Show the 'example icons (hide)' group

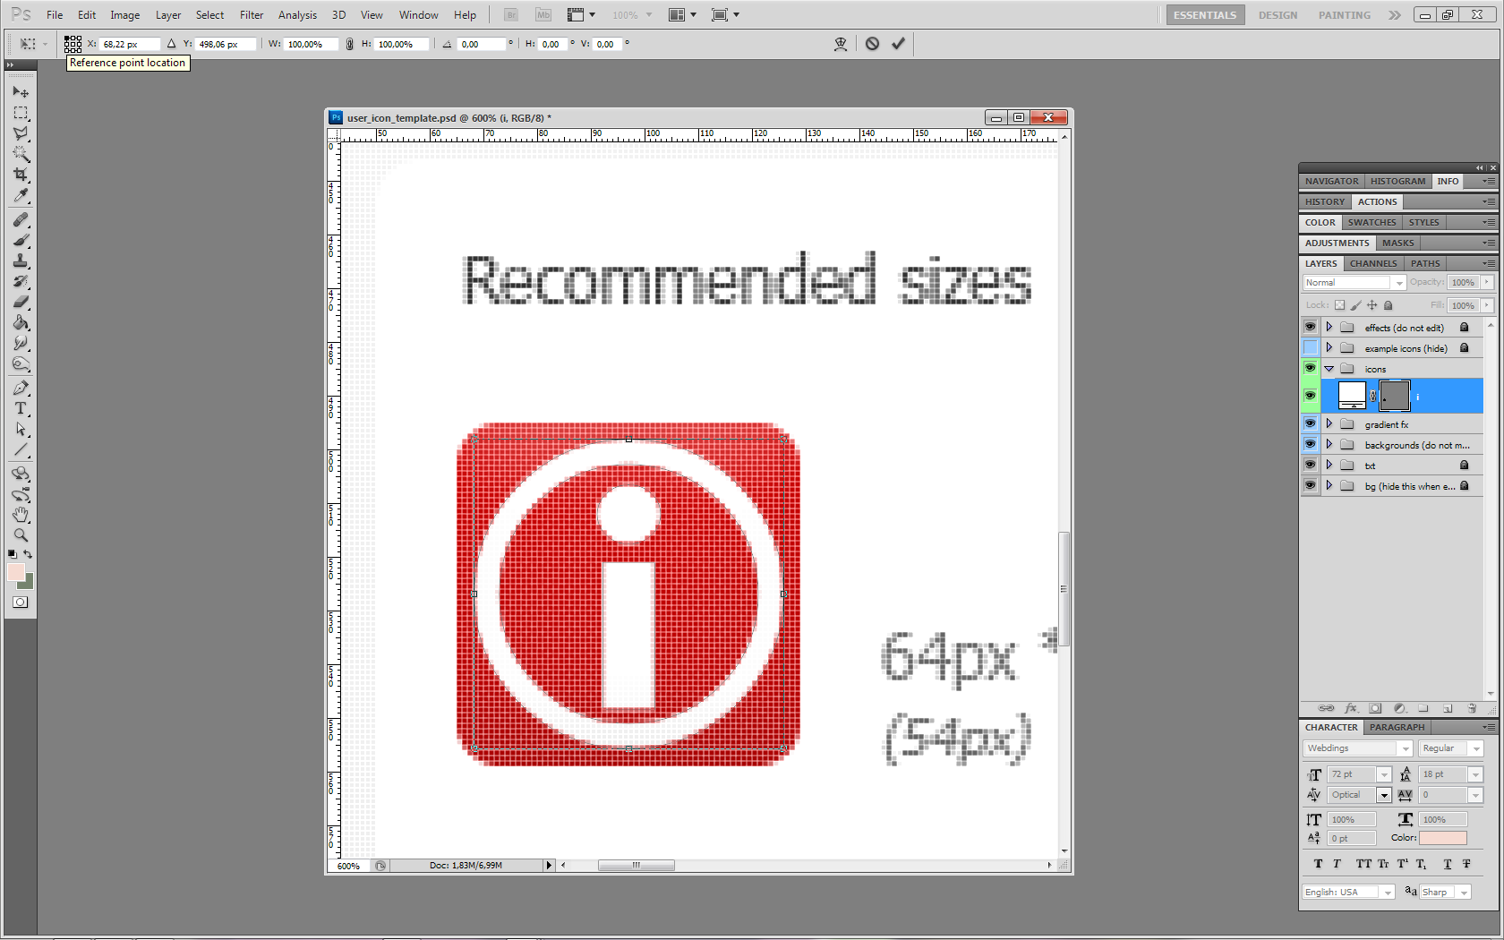(x=1311, y=347)
